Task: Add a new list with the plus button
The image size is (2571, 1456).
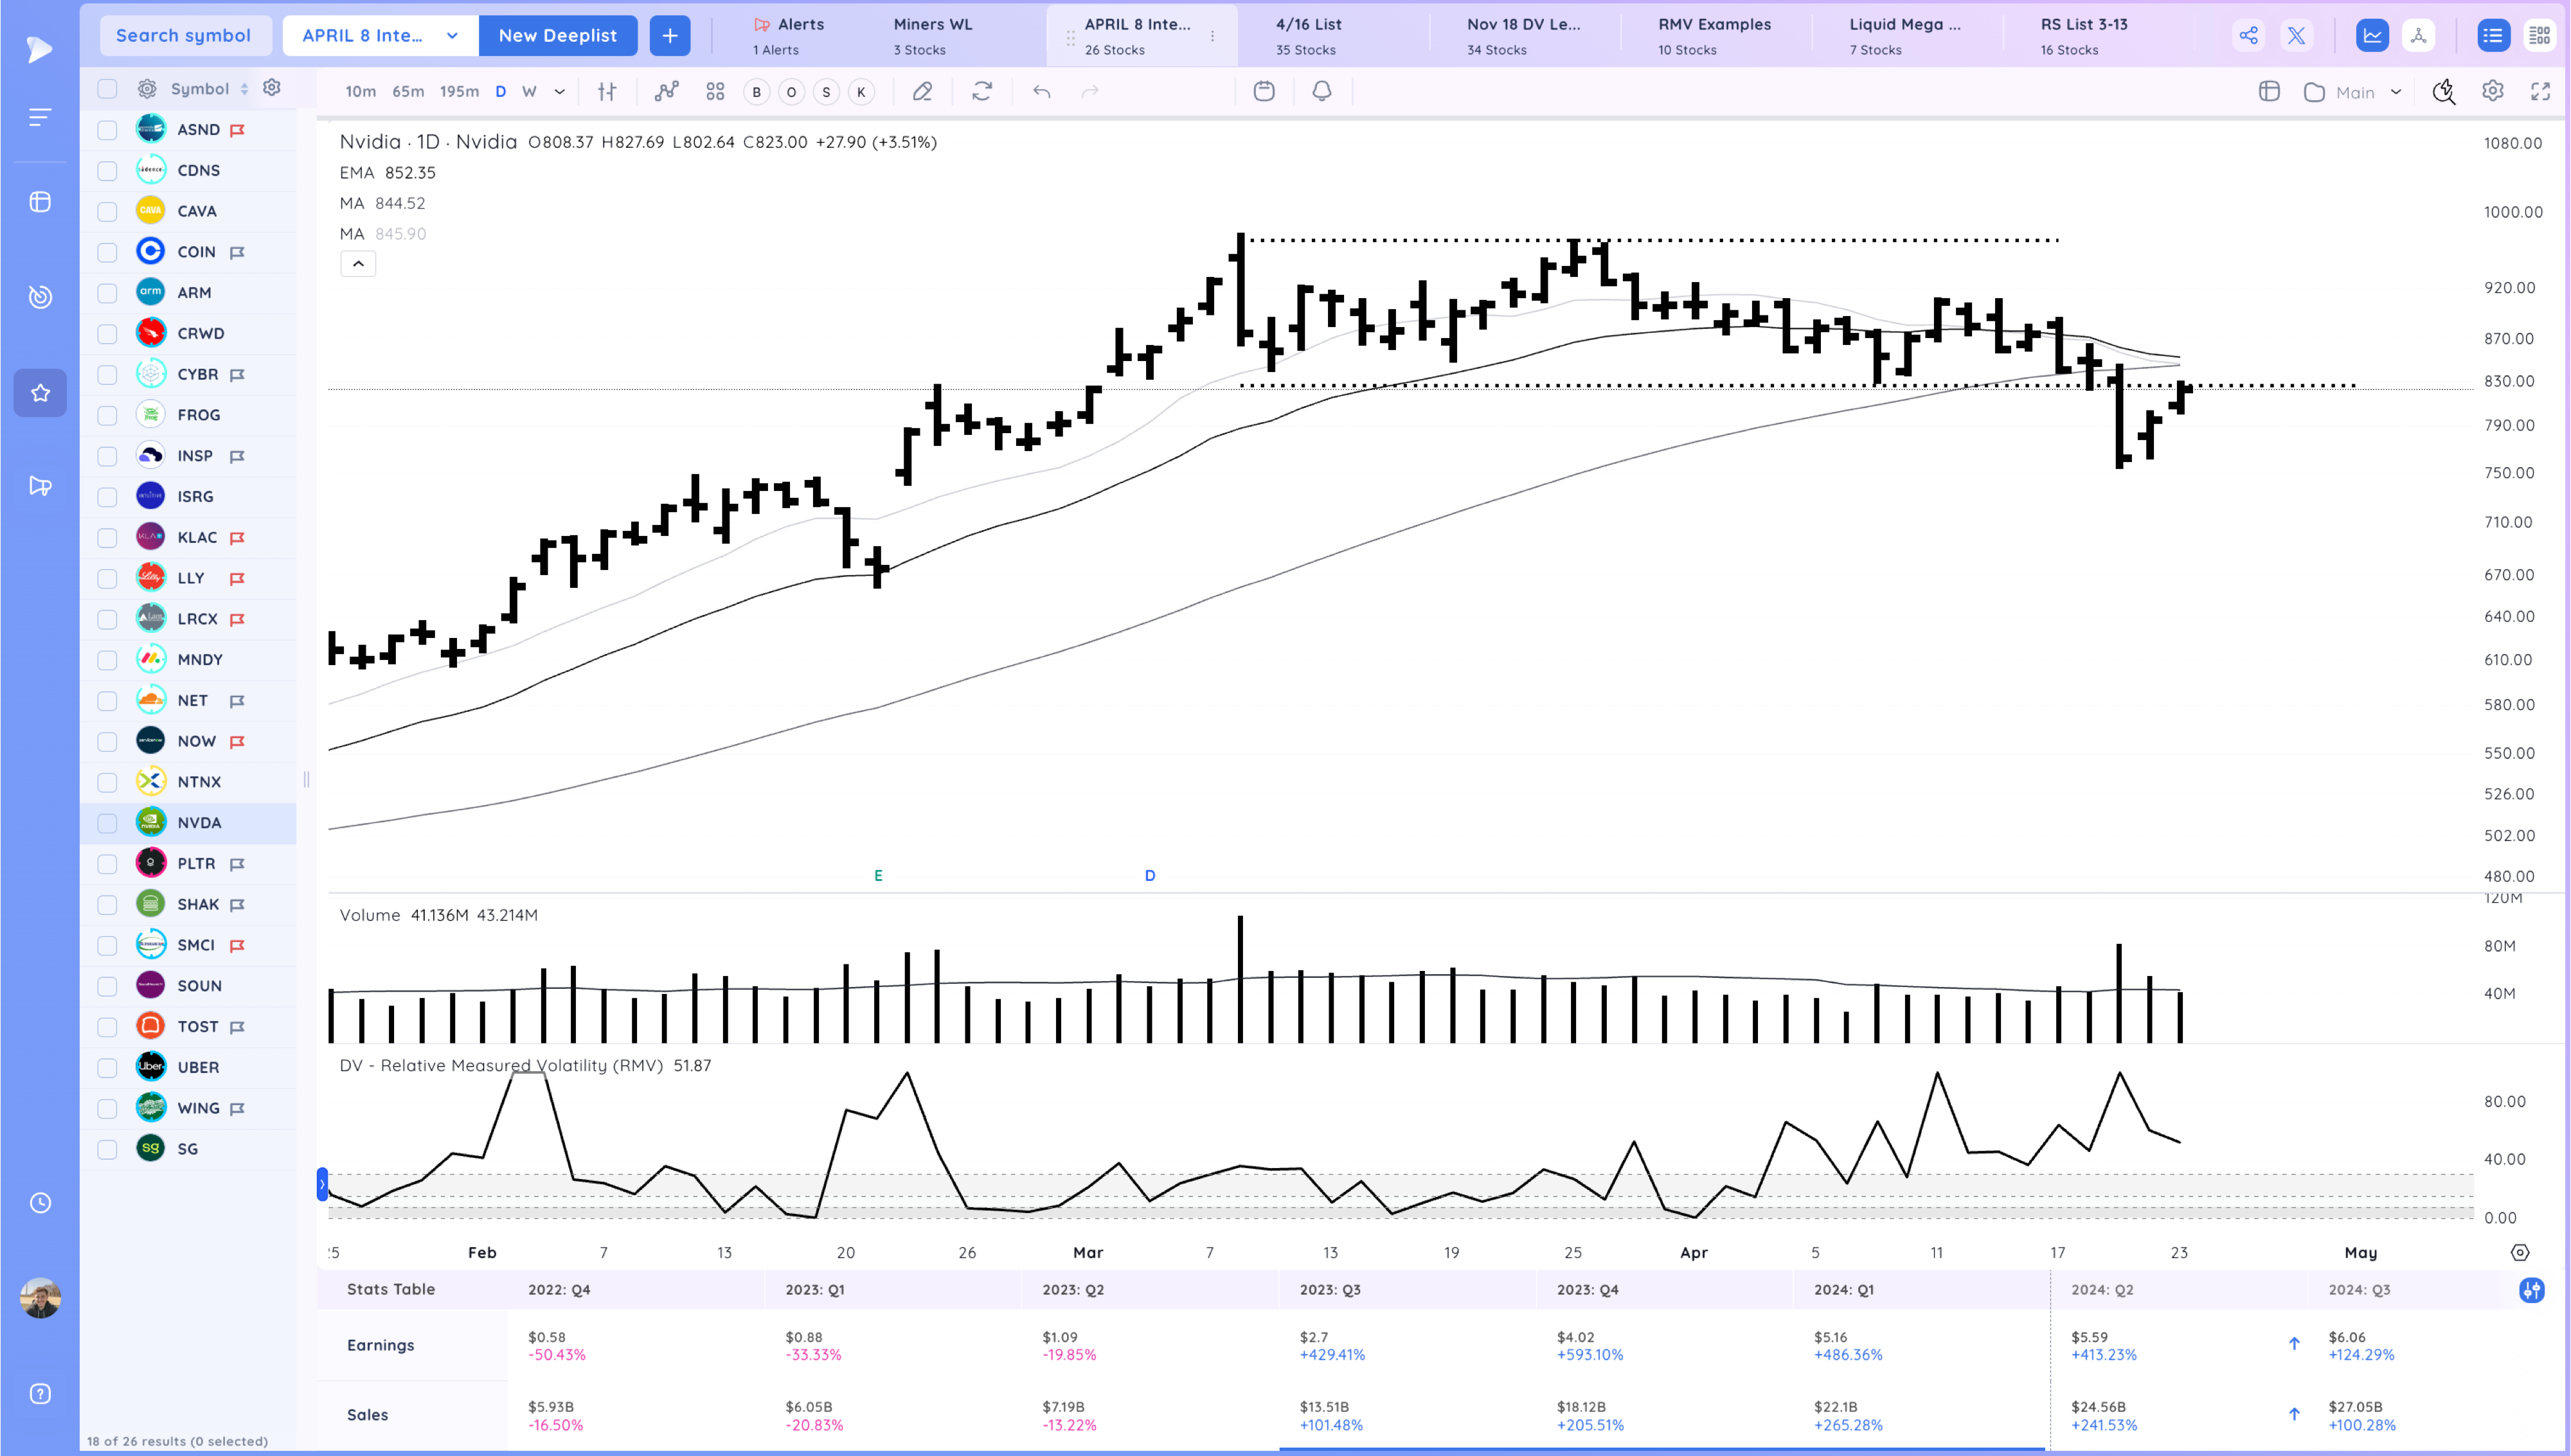Action: click(670, 36)
